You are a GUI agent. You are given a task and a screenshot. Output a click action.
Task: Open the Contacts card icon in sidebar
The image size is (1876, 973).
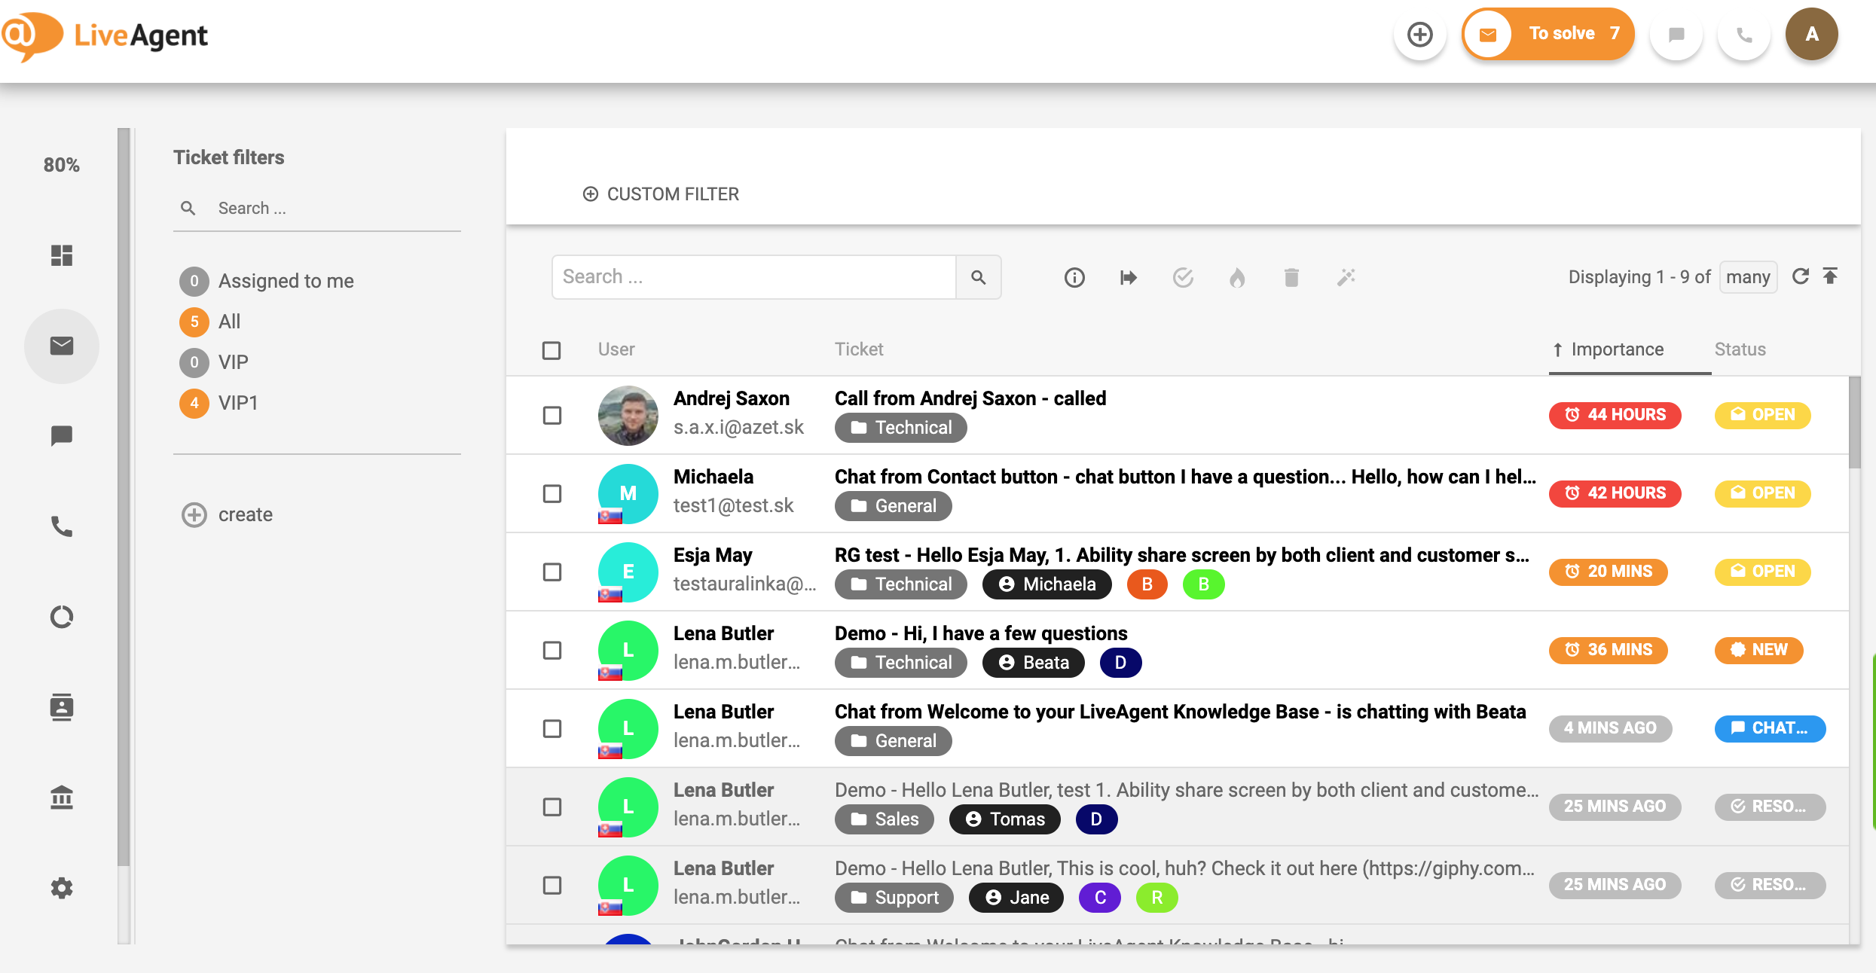(61, 707)
